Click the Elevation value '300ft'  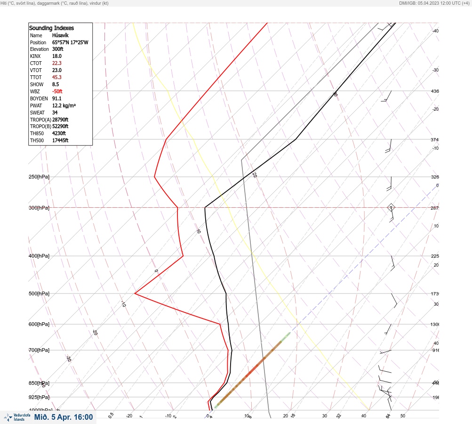57,49
